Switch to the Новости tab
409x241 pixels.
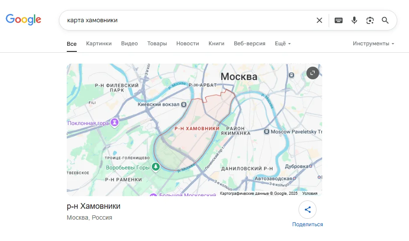tap(188, 44)
